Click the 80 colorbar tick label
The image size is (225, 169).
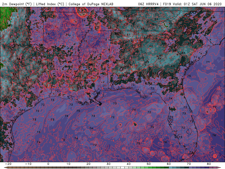click(x=209, y=164)
